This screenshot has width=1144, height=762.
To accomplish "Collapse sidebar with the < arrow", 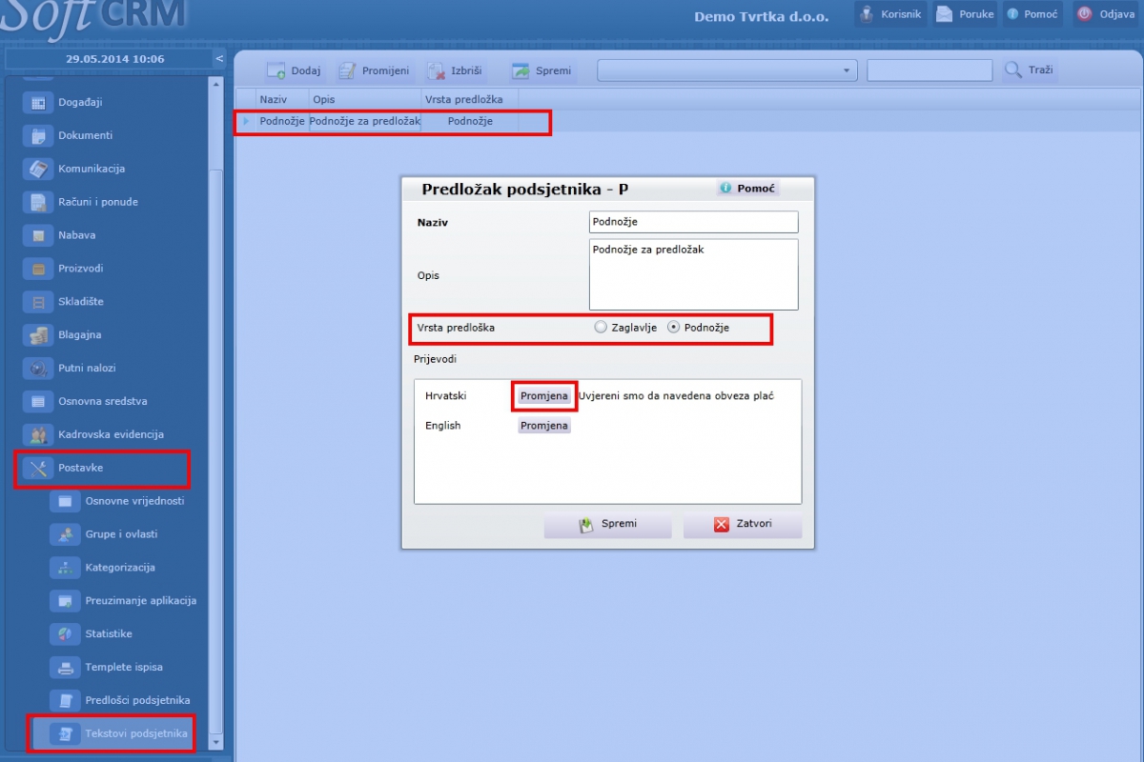I will [219, 59].
